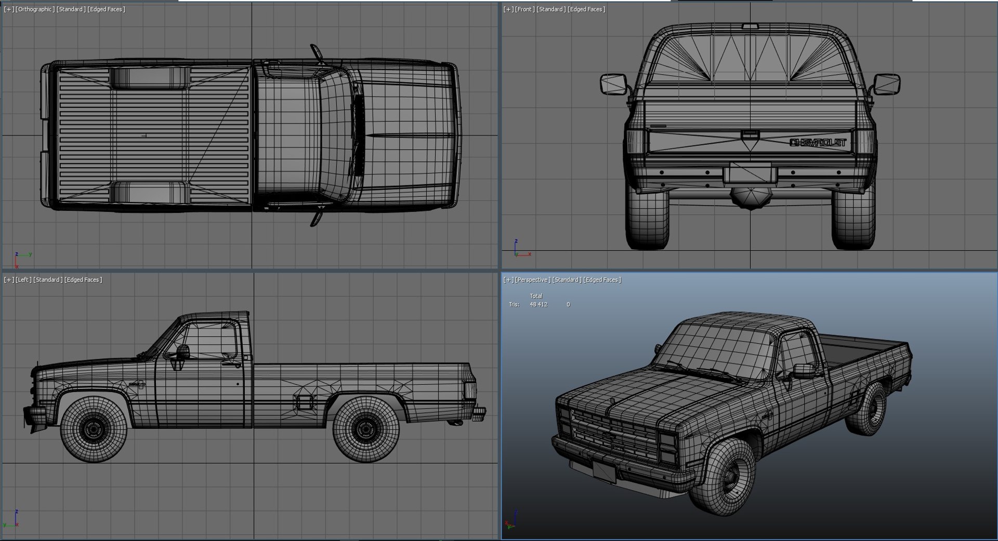Click the Total statistics heading
The width and height of the screenshot is (998, 541).
coord(536,296)
